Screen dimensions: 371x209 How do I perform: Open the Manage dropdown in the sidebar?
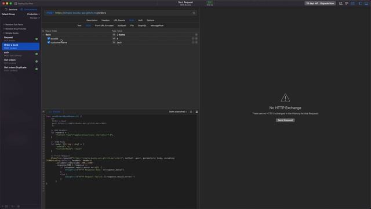tap(35, 18)
